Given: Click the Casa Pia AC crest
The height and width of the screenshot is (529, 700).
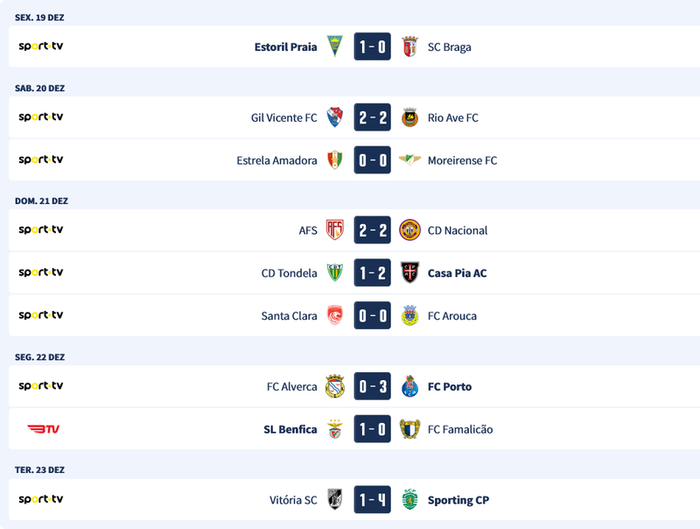Looking at the screenshot, I should 409,273.
